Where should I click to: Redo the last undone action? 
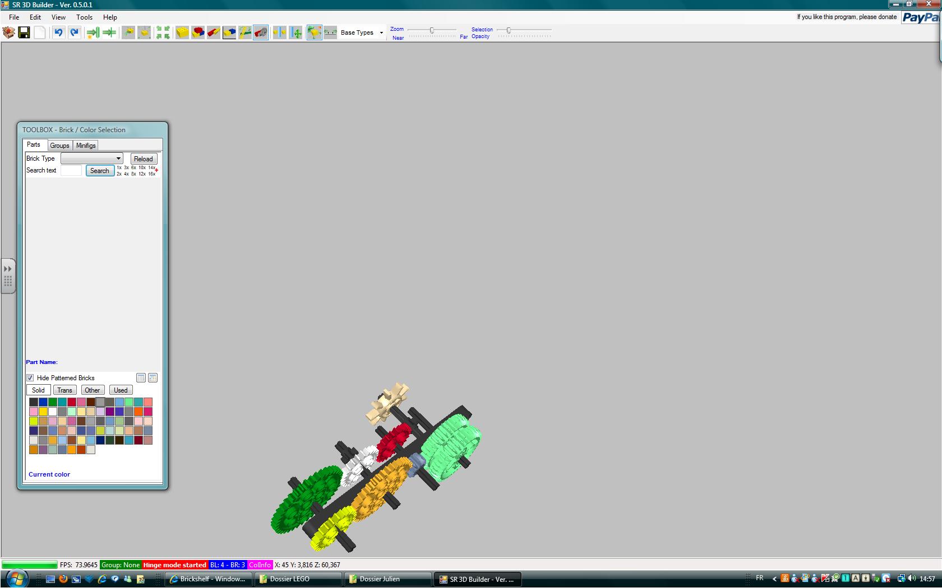(x=74, y=32)
